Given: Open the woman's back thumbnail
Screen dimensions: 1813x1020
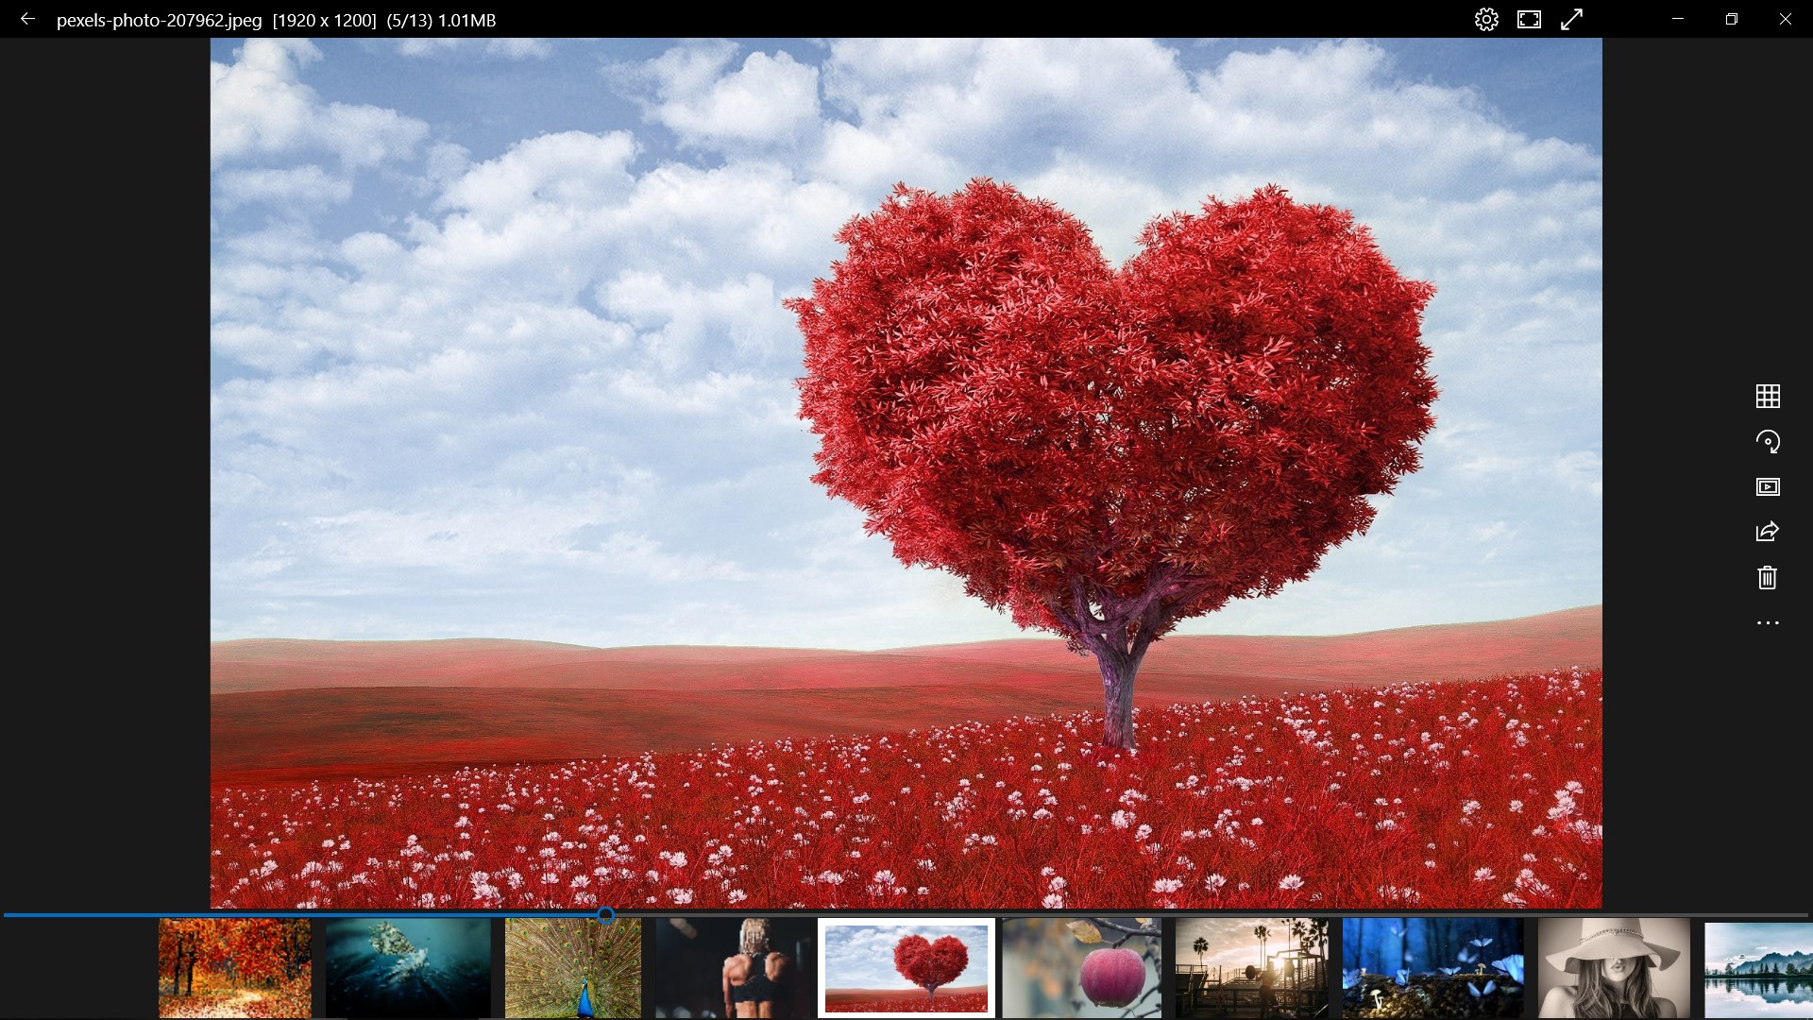Looking at the screenshot, I should click(x=735, y=968).
